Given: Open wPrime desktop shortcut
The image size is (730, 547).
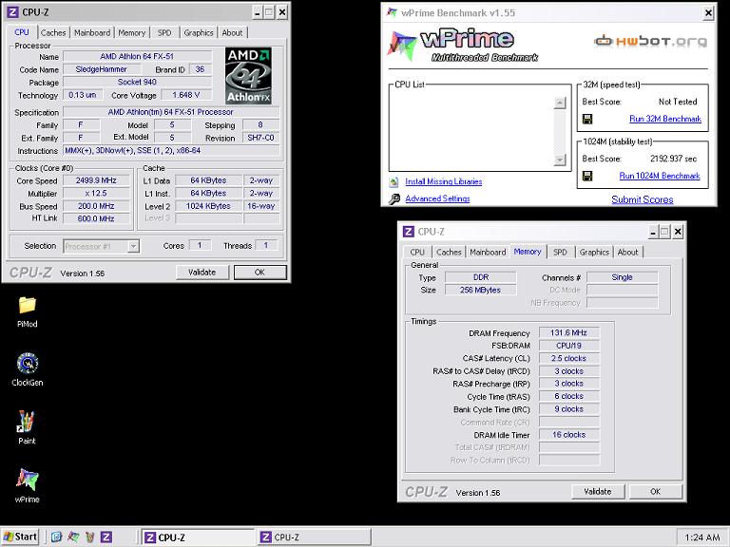Looking at the screenshot, I should (27, 486).
